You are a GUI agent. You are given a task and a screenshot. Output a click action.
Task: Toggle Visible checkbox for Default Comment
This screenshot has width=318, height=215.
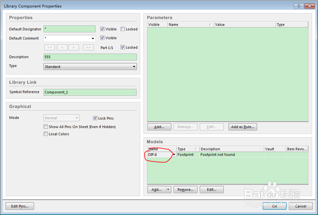click(x=102, y=38)
